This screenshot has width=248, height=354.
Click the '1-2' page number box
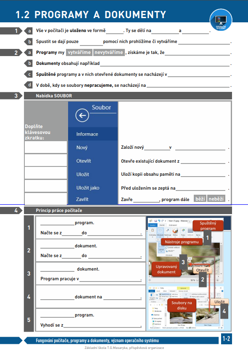click(227, 339)
